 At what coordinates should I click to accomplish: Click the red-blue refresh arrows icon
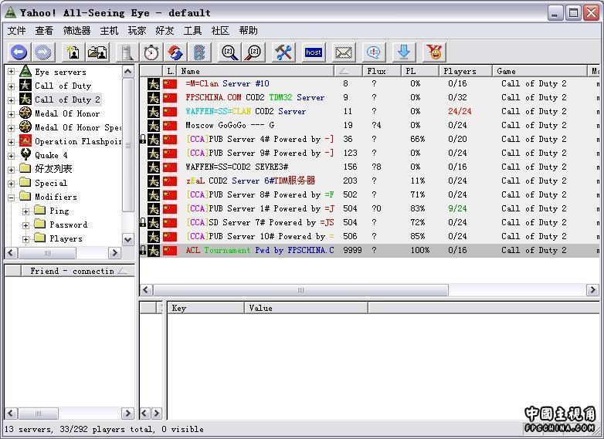click(175, 52)
